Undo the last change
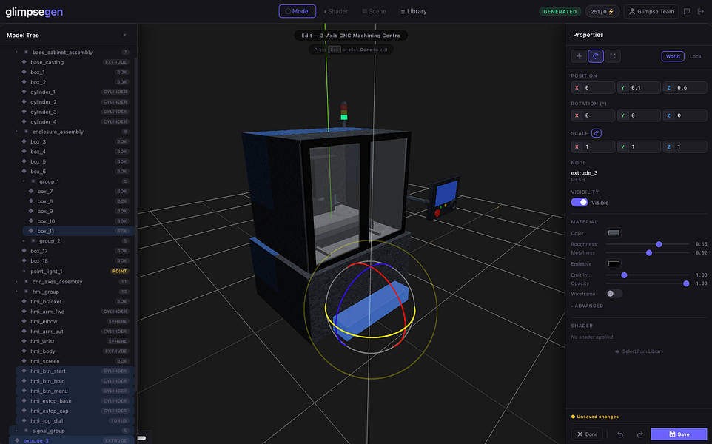 pos(619,434)
